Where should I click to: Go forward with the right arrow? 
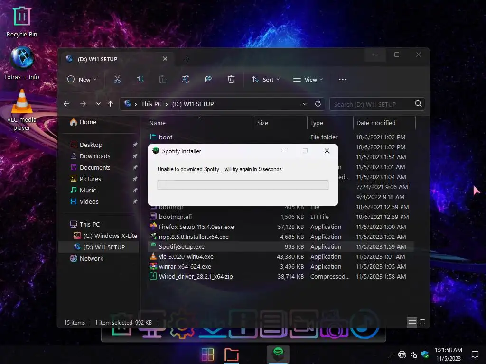83,104
